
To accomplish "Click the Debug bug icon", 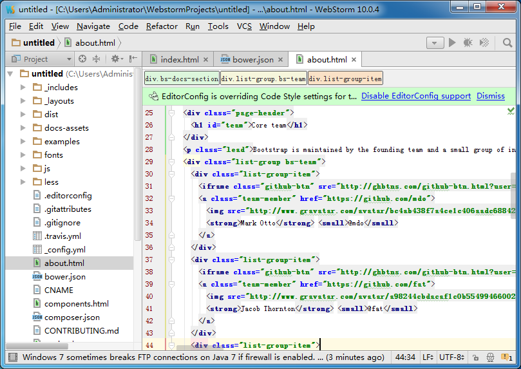I will tap(468, 43).
